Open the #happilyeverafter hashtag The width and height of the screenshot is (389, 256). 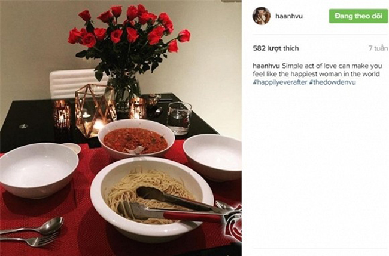point(280,82)
